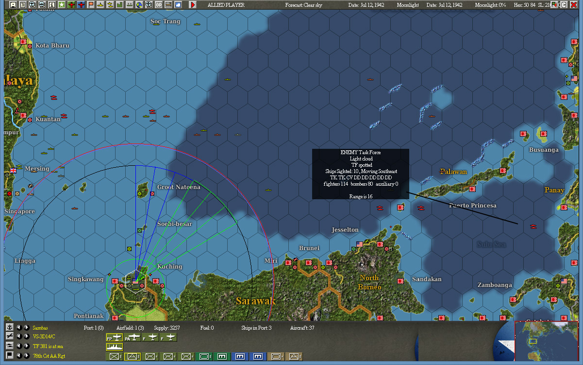The width and height of the screenshot is (583, 365).
Task: Open details for TF 381 is at sea
Action: (48, 346)
